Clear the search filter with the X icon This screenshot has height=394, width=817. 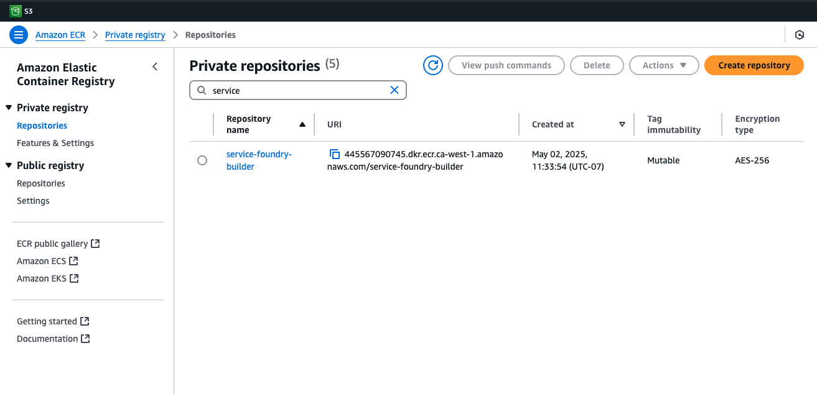coord(394,90)
